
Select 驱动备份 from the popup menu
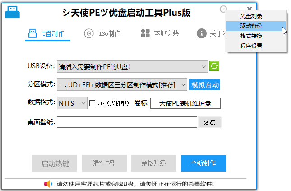[256, 26]
